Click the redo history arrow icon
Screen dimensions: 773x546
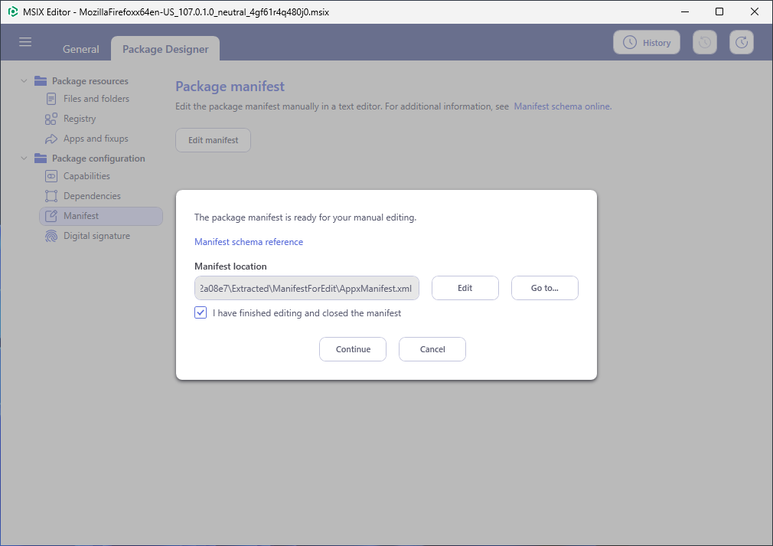(742, 42)
